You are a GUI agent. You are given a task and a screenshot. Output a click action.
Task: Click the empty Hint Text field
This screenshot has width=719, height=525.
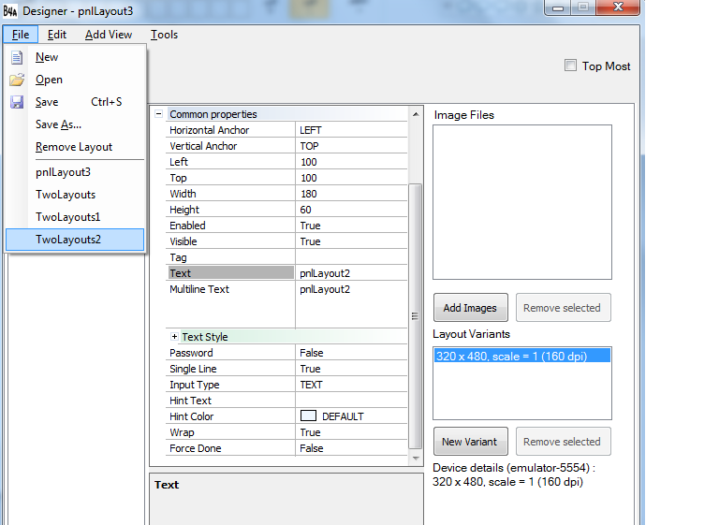pyautogui.click(x=351, y=401)
